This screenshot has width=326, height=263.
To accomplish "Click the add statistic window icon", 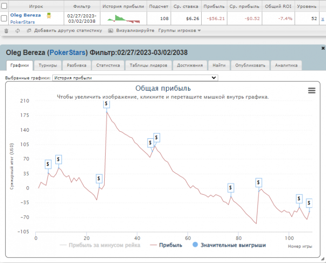I will coord(29,31).
